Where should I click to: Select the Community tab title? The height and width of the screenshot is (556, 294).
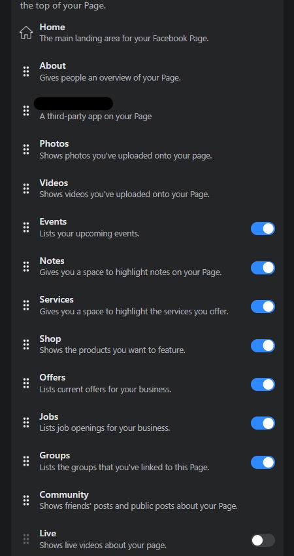point(64,494)
